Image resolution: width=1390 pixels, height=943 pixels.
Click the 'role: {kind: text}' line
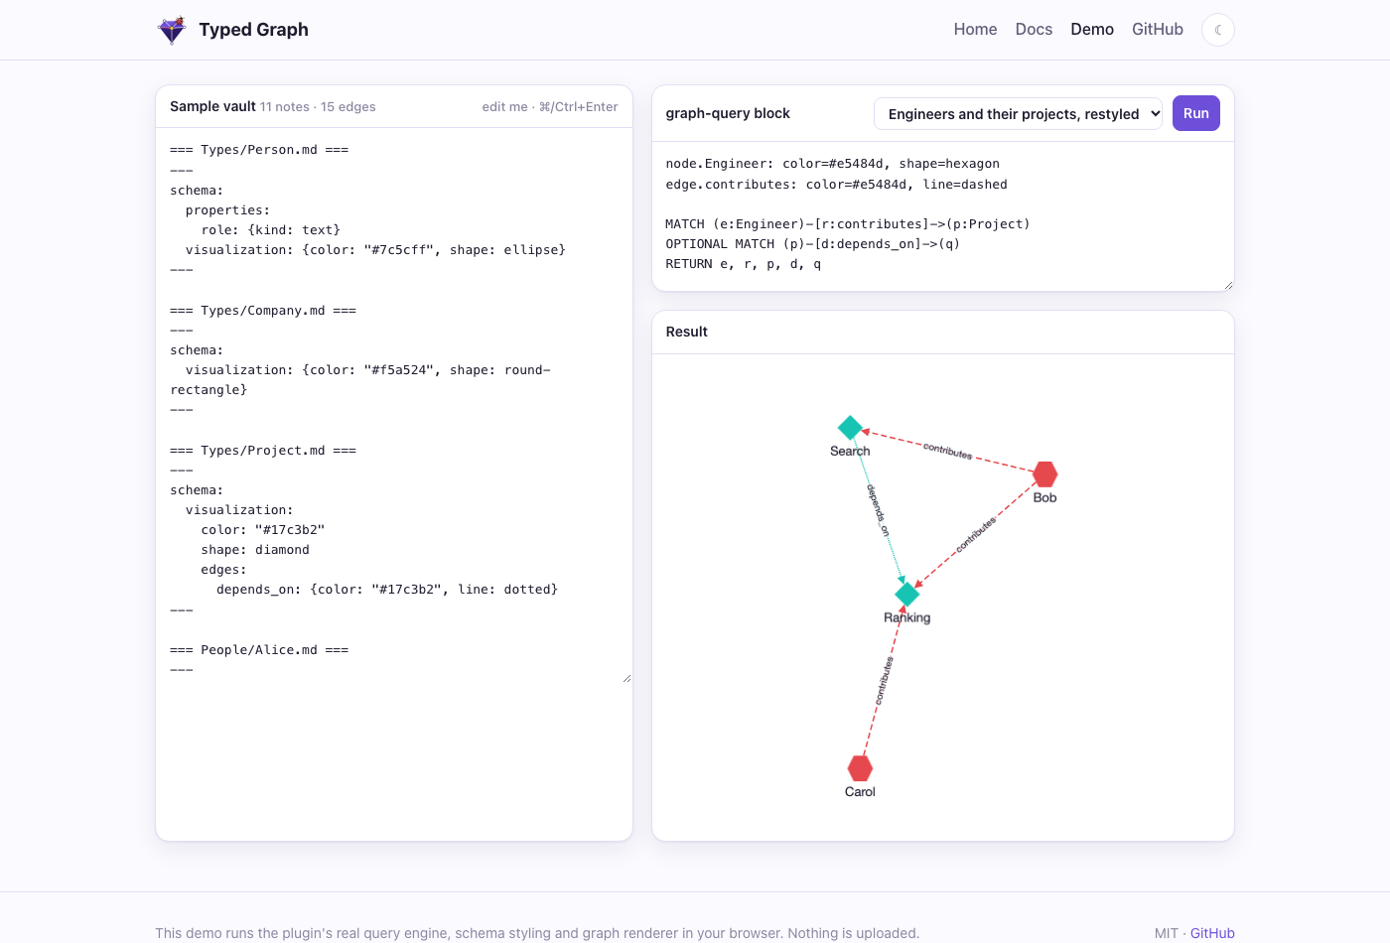(271, 230)
